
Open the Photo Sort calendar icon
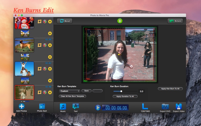pos(42,106)
